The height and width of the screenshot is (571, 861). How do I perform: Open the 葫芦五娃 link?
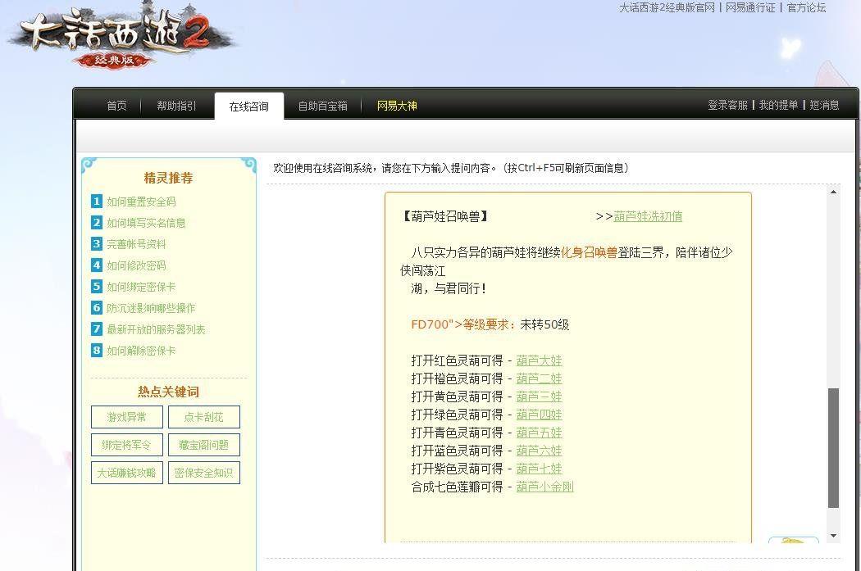[540, 433]
